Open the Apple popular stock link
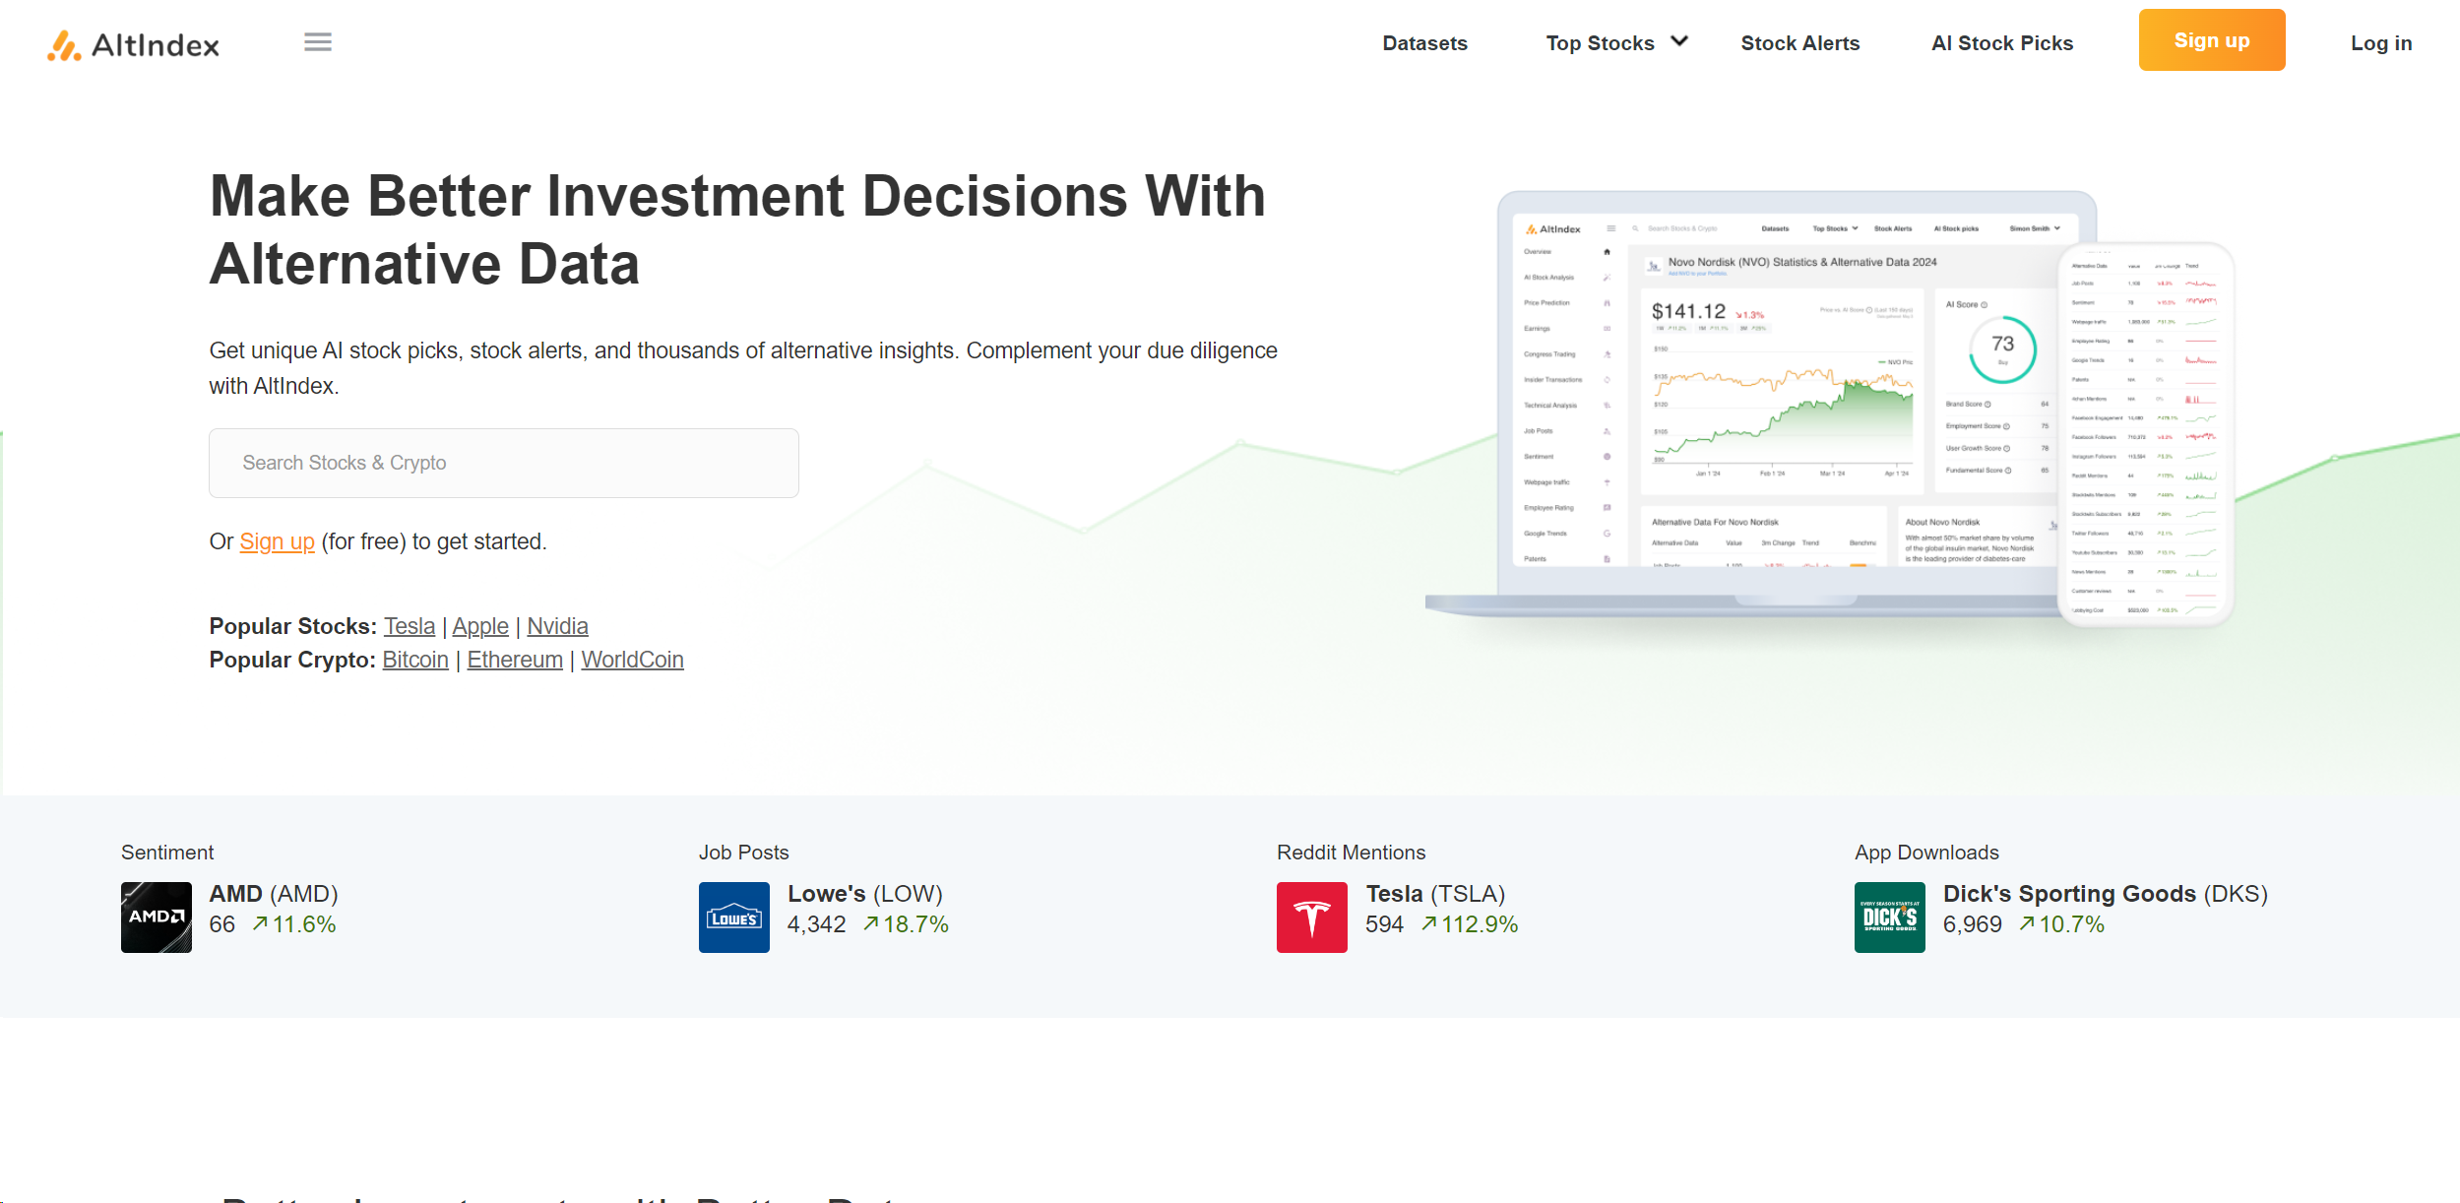 point(479,626)
